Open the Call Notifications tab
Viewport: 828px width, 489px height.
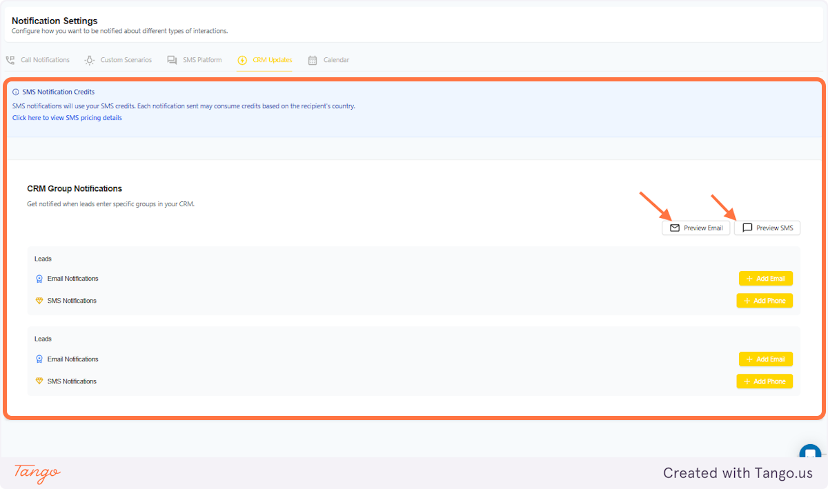38,60
